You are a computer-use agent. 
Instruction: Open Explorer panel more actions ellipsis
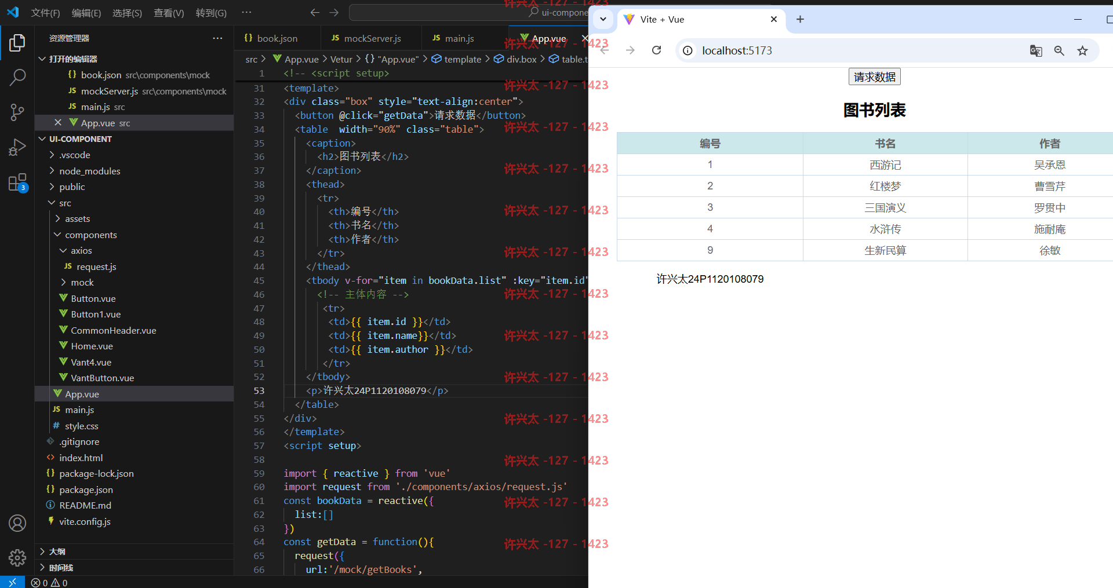(217, 38)
